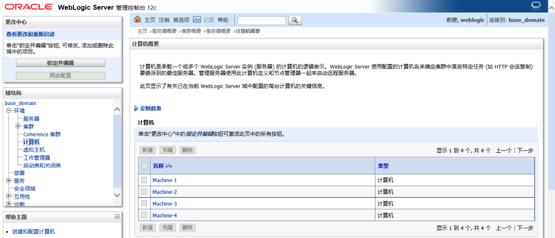Open 主页 in the top toolbar
Screen dimensions: 555x238
[x=150, y=20]
